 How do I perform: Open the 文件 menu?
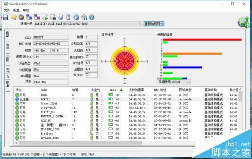tap(7, 10)
